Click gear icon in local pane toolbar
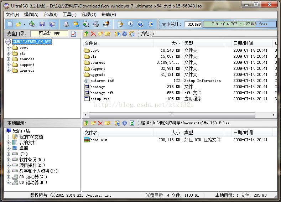 click(x=125, y=123)
